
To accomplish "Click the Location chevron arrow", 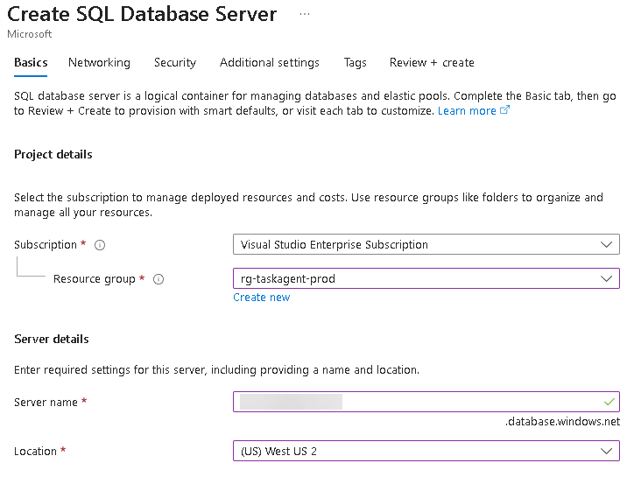I will pyautogui.click(x=607, y=451).
